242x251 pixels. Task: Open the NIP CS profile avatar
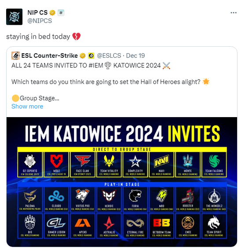pyautogui.click(x=14, y=17)
